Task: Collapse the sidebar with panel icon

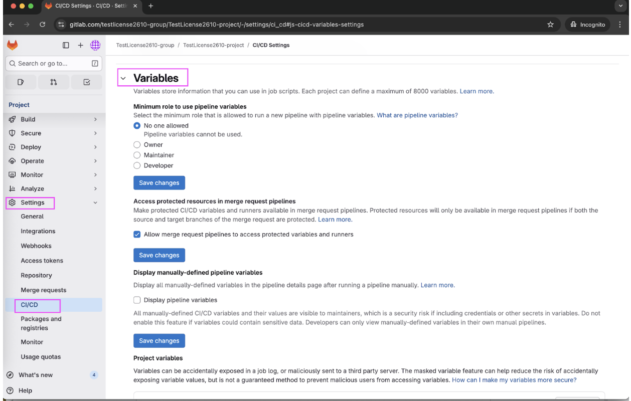Action: tap(66, 45)
